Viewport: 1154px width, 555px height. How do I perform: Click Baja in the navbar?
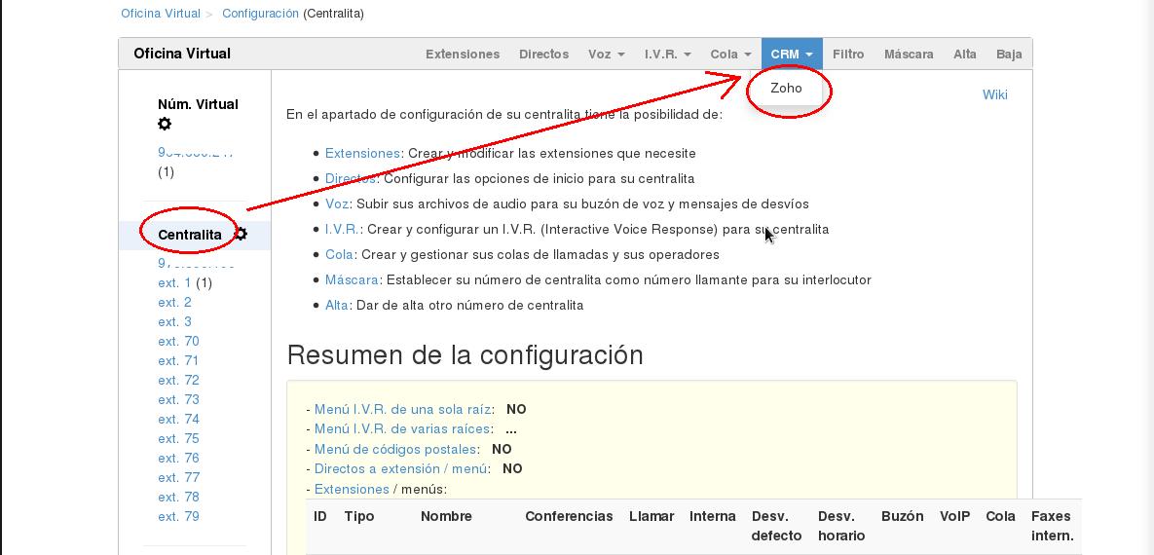pos(1009,55)
